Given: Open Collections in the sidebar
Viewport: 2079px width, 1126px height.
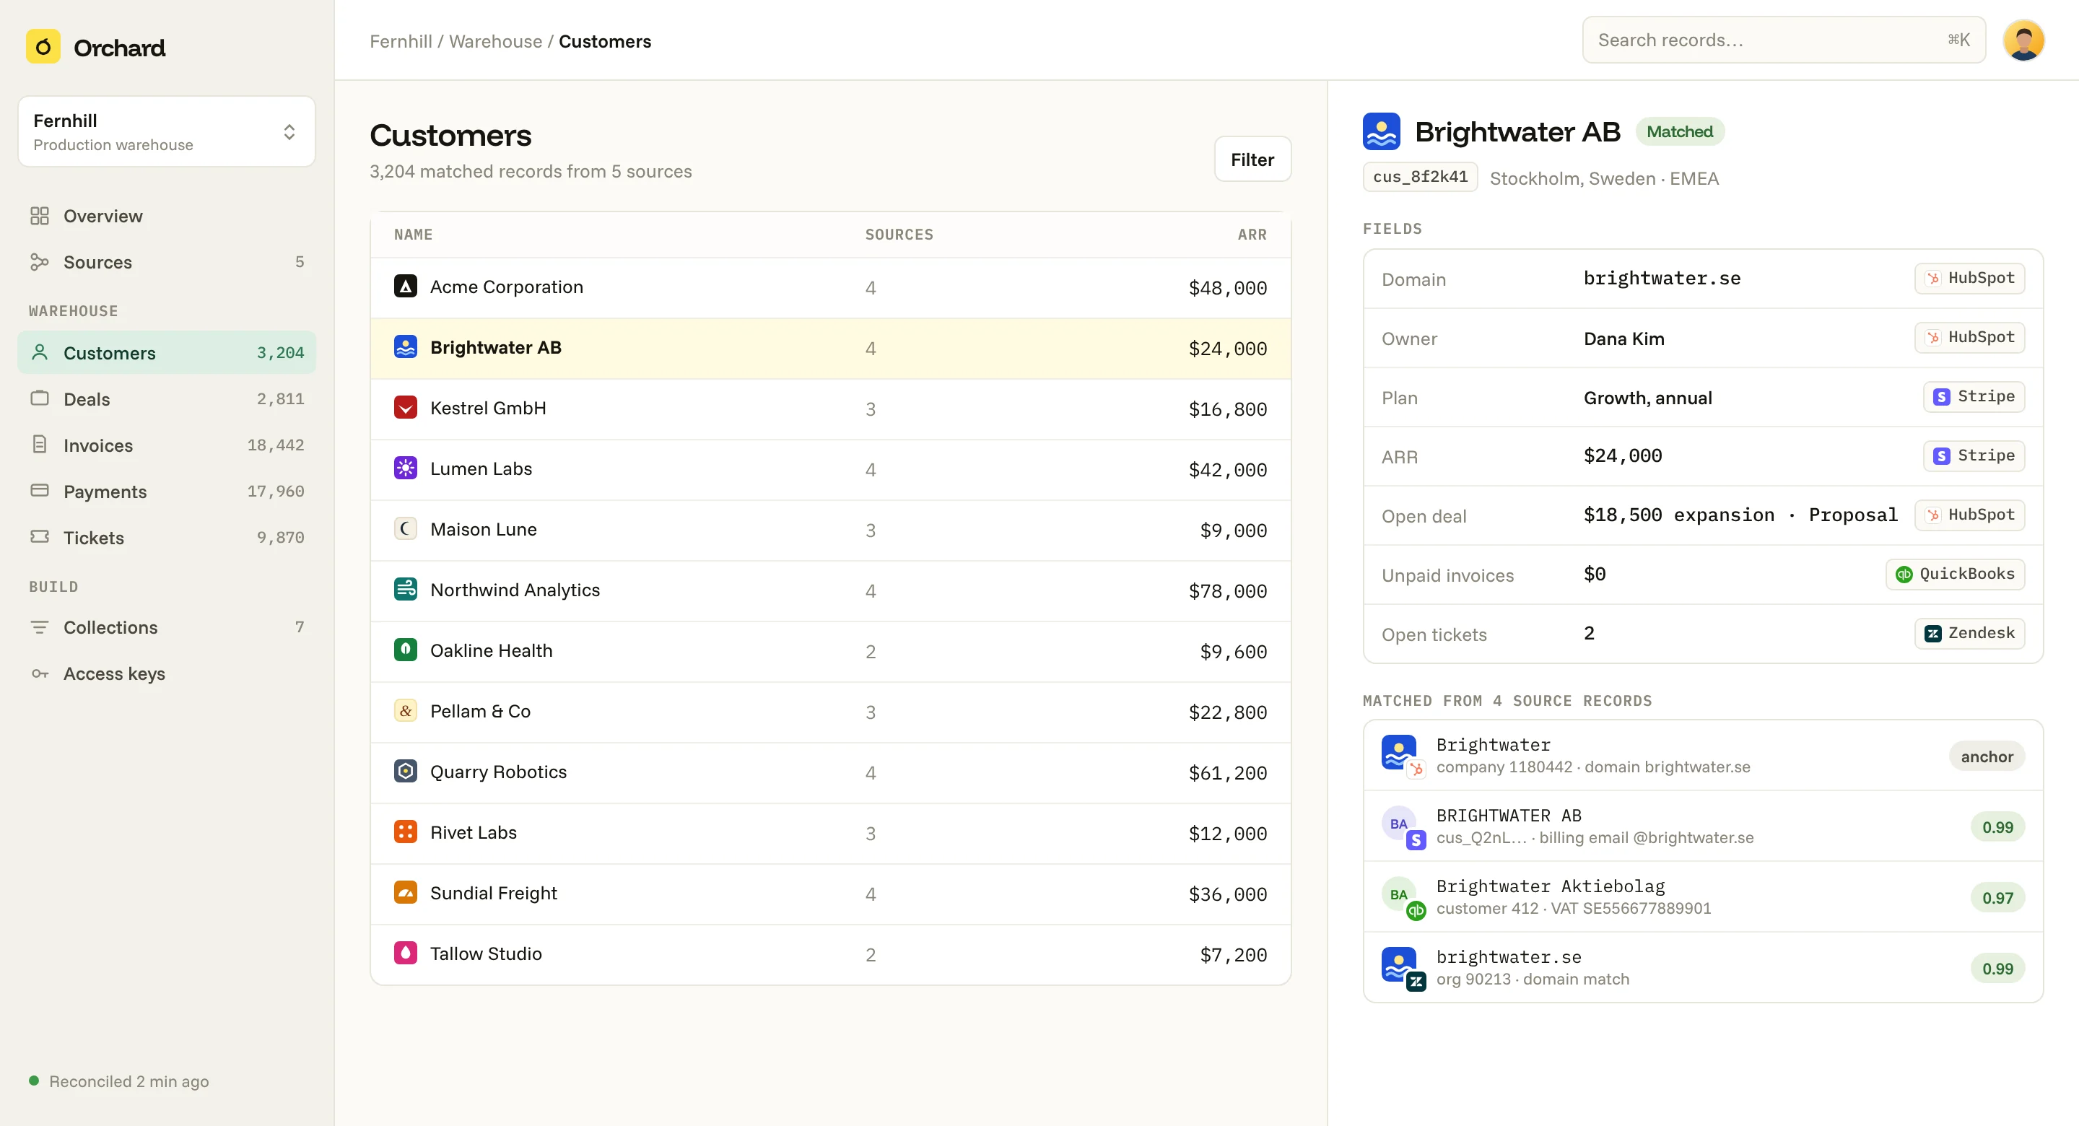Looking at the screenshot, I should [166, 627].
